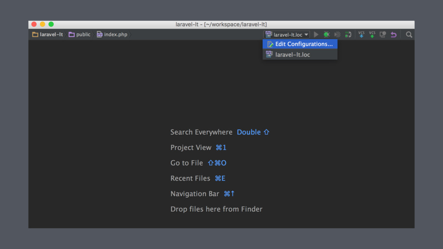Choose laravel-lt.loc from the configuration list
The image size is (443, 249).
300,54
